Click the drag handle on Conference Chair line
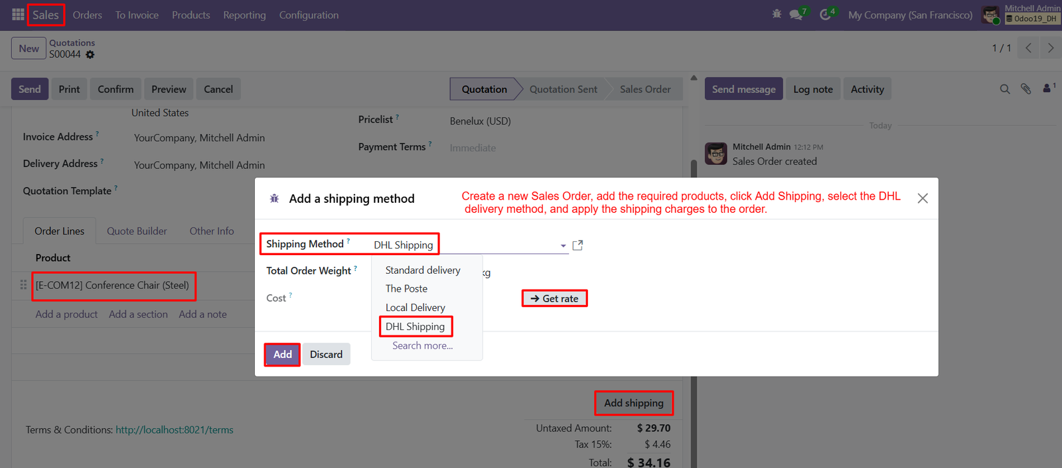The width and height of the screenshot is (1062, 468). tap(23, 284)
